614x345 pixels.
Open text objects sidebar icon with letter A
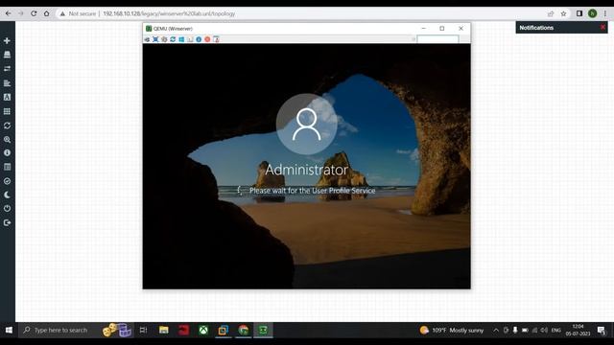click(x=7, y=97)
